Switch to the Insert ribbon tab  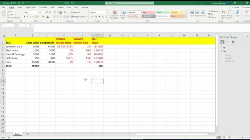20,7
